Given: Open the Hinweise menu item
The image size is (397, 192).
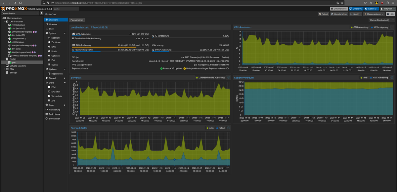Looking at the screenshot, I should click(x=56, y=24).
